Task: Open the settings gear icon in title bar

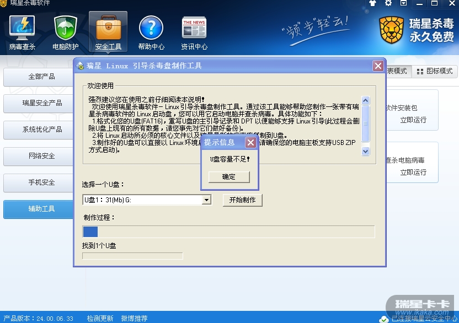Action: tap(388, 3)
